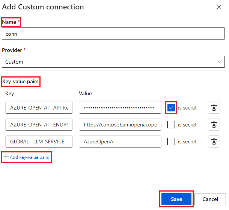Edit the AZURE_OPEN_AI__ENDPOINT key field
This screenshot has width=229, height=210.
39,125
